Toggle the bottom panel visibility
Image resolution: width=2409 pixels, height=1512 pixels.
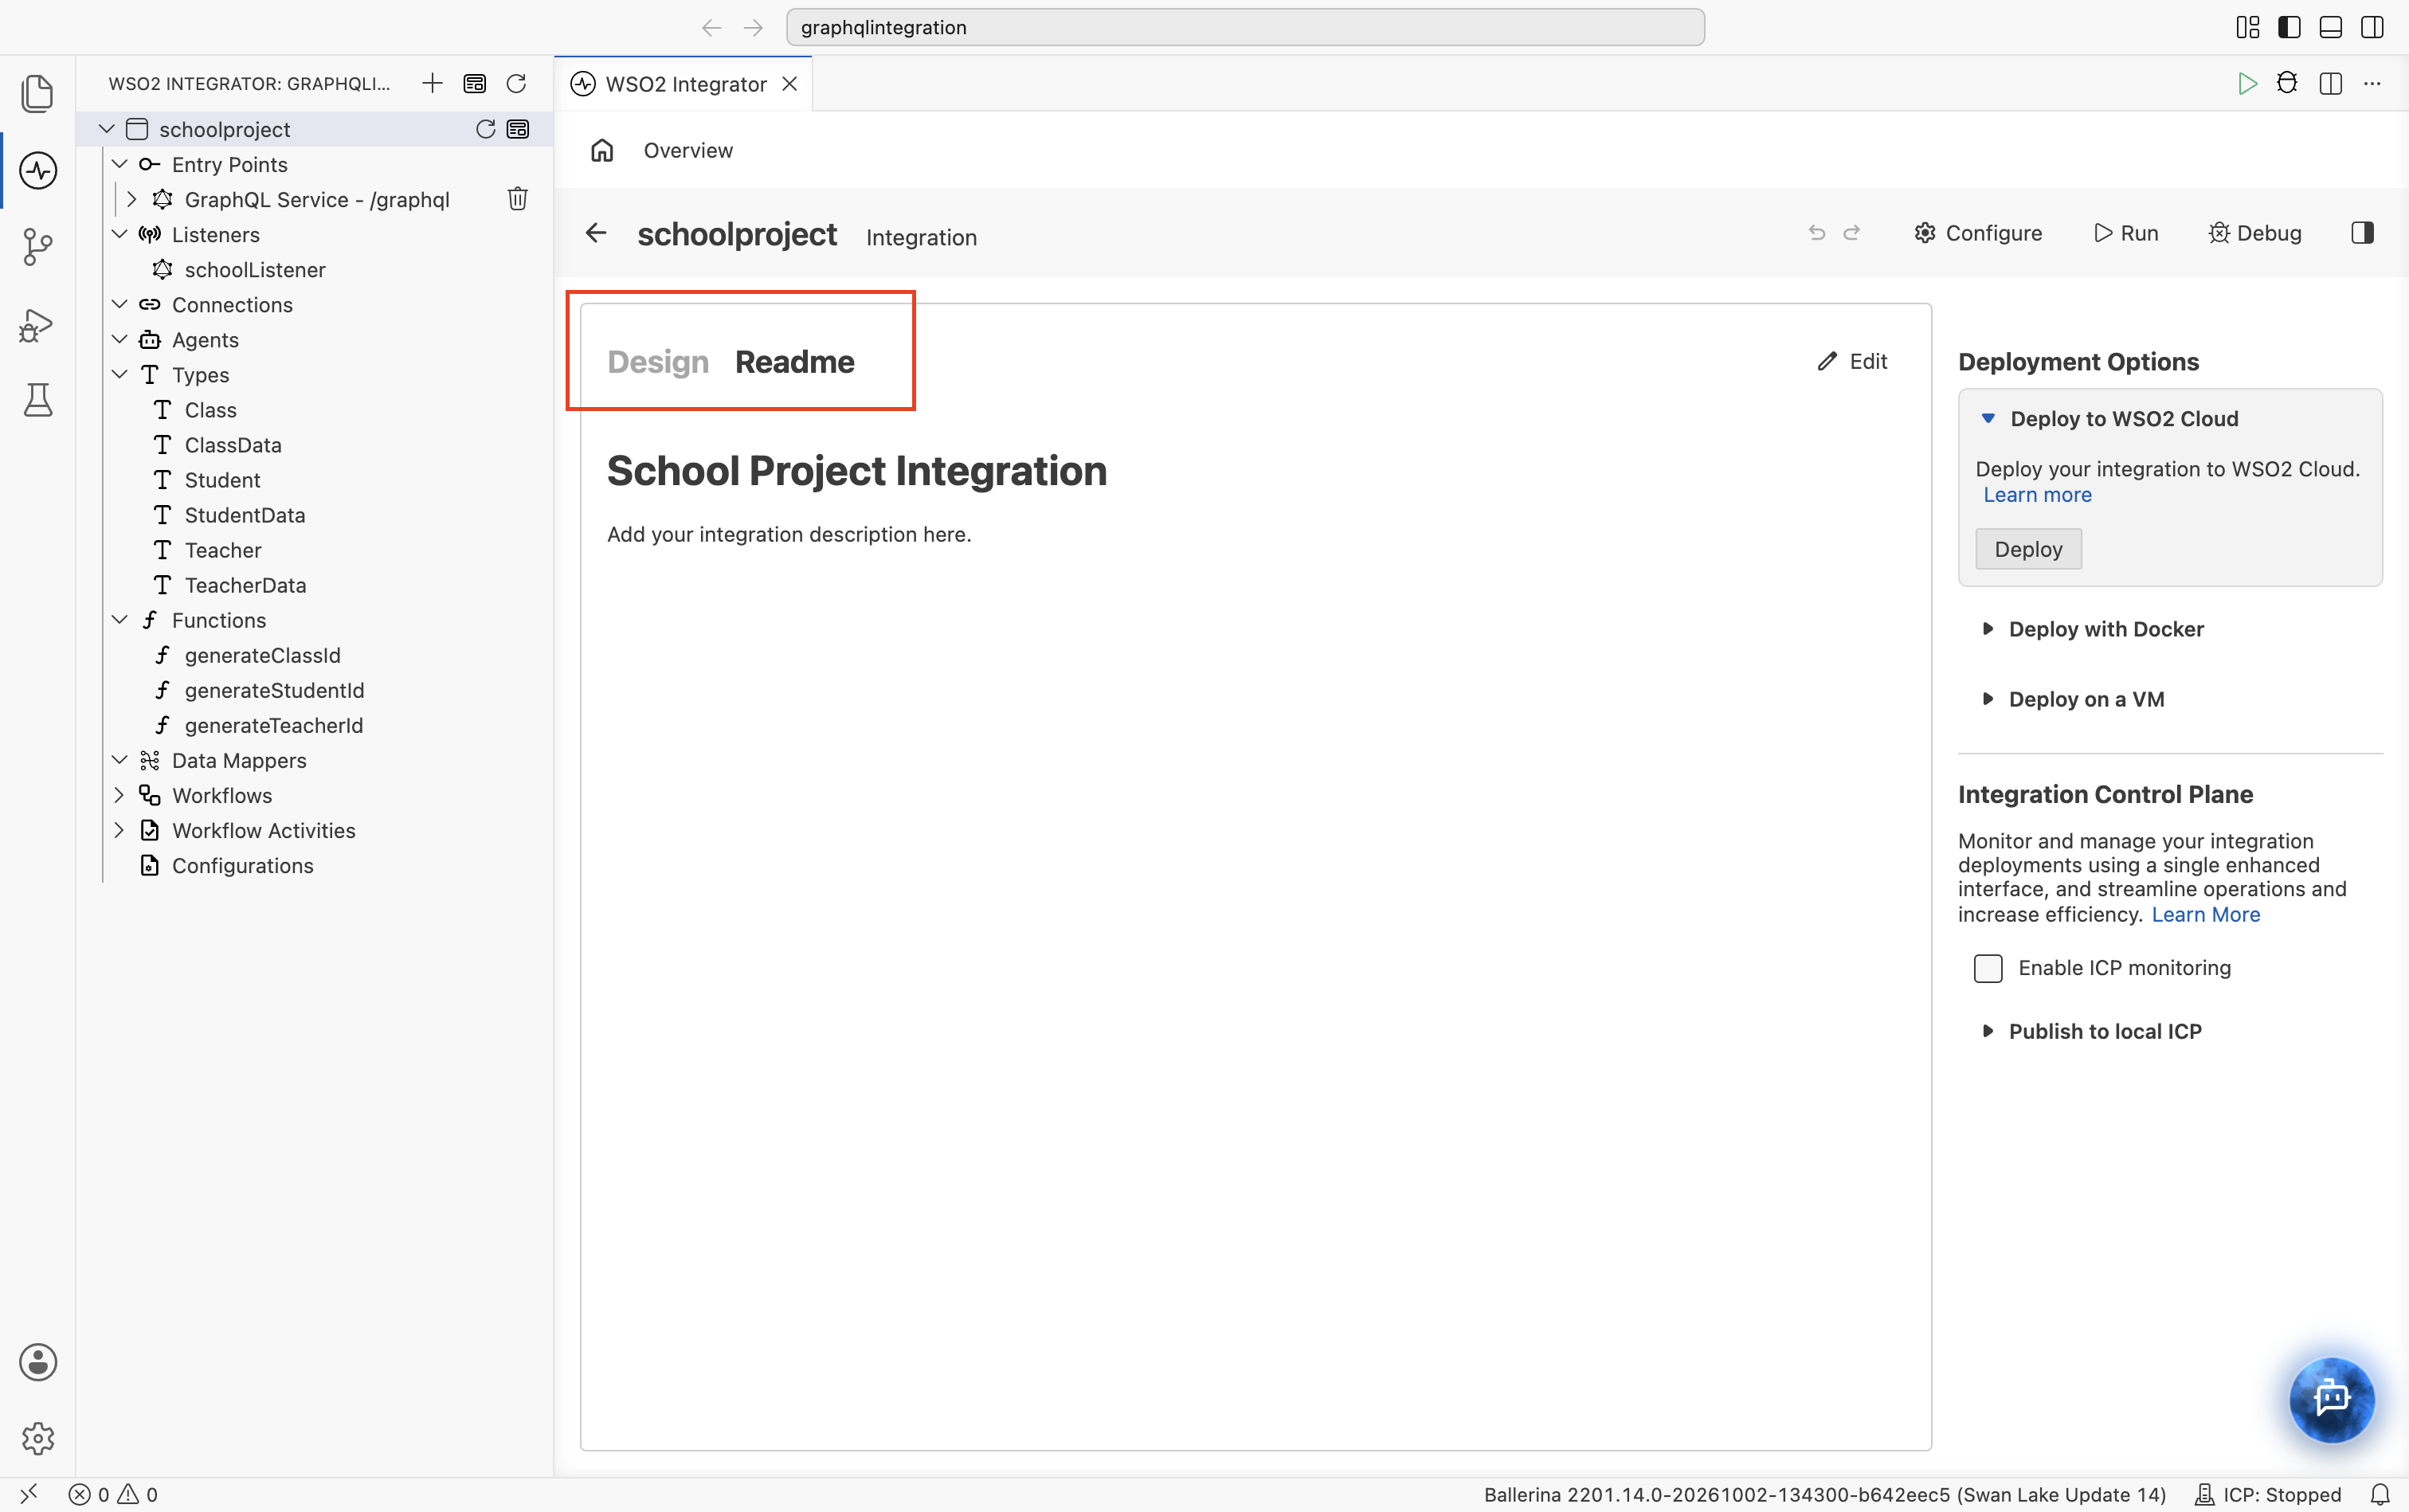[x=2330, y=27]
